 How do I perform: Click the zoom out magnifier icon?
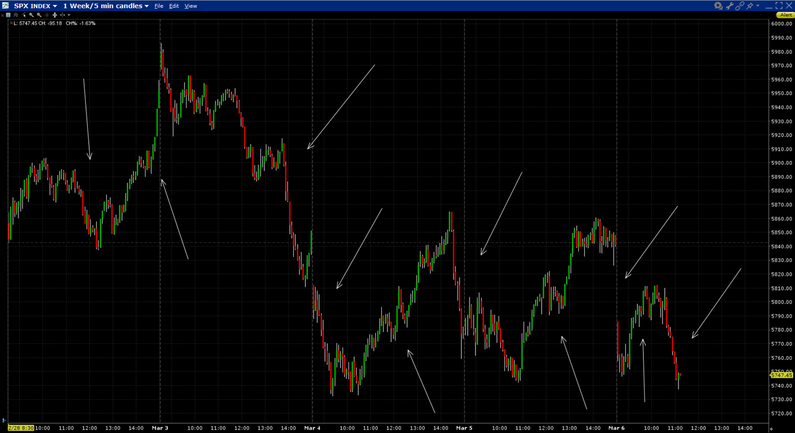(x=39, y=15)
